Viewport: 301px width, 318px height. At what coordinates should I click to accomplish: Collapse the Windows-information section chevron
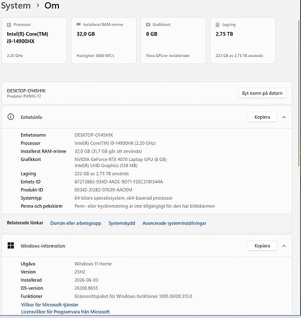[x=284, y=246]
